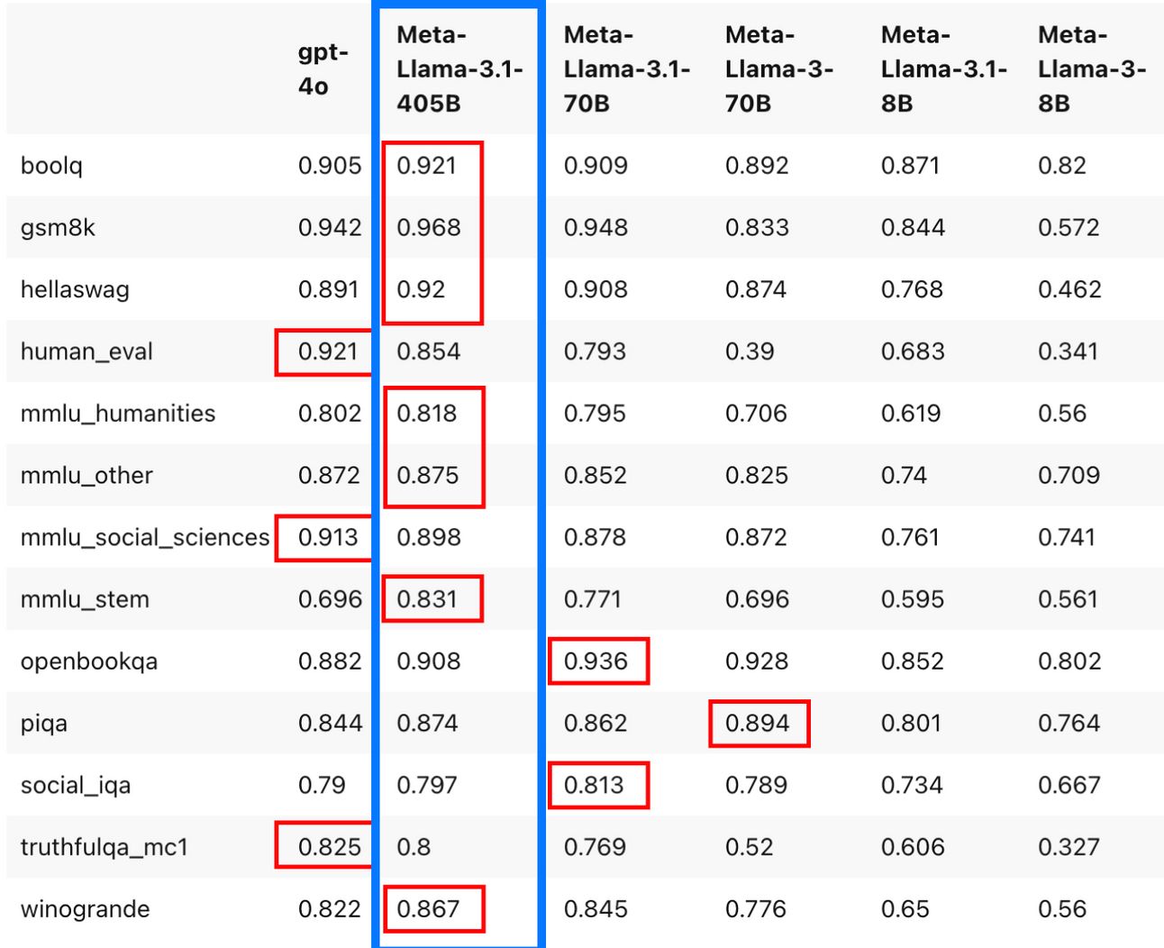Click the boolq row label
Image resolution: width=1164 pixels, height=948 pixels.
[51, 166]
